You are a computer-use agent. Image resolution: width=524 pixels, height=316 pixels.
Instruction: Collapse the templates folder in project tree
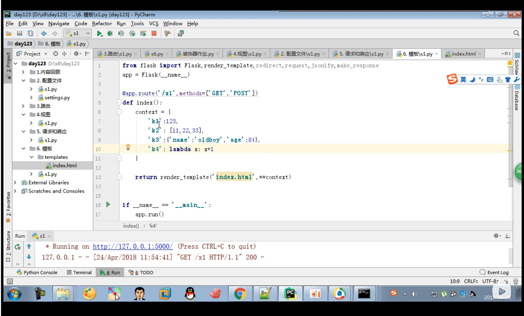click(31, 157)
